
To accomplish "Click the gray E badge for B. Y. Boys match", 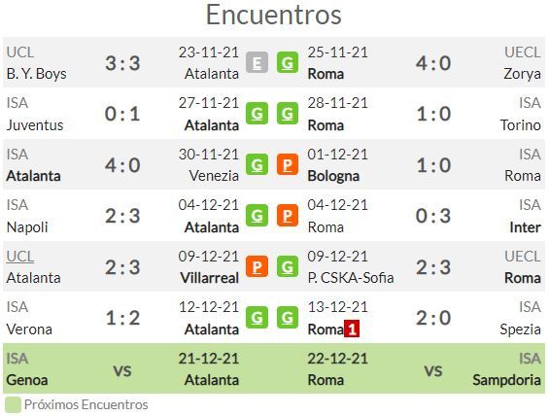I will tap(257, 62).
